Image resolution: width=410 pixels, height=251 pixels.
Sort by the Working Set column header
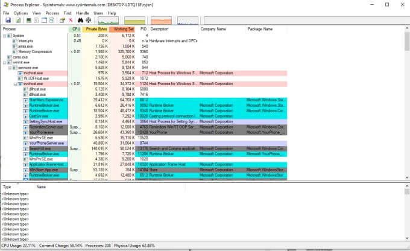122,29
